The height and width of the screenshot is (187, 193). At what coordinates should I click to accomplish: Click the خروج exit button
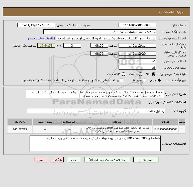[x=41, y=160]
